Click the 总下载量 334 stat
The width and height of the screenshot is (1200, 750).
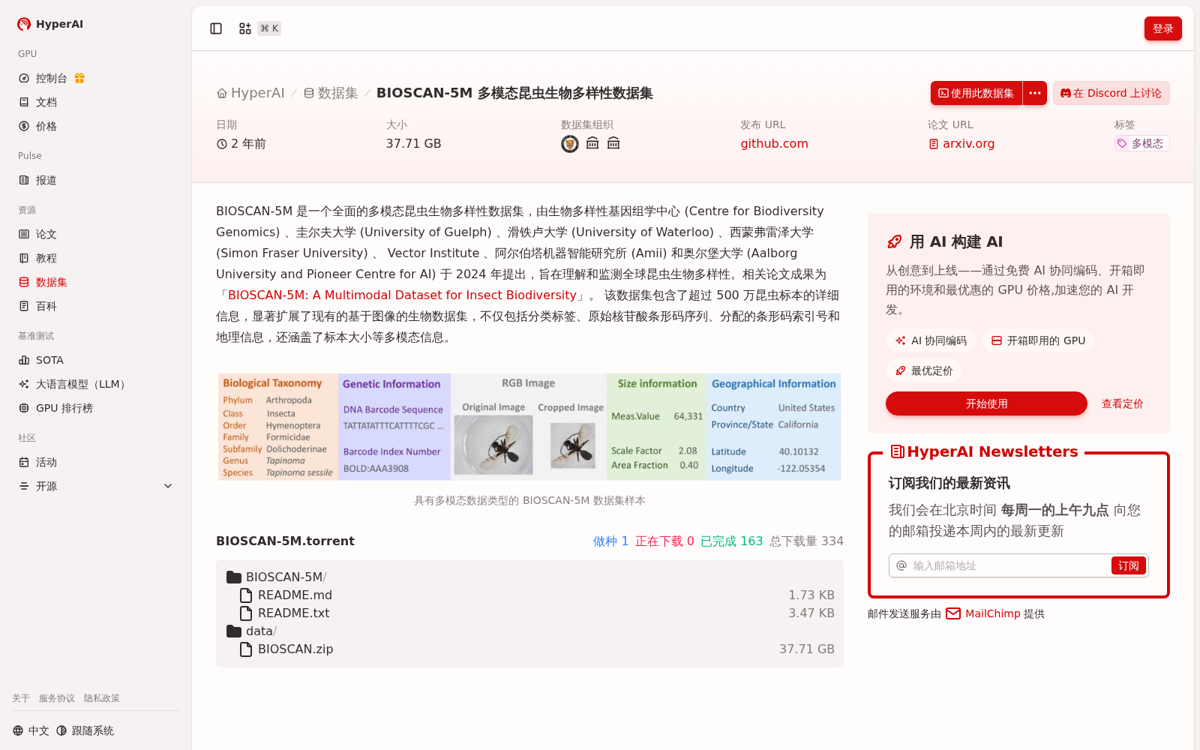click(806, 541)
